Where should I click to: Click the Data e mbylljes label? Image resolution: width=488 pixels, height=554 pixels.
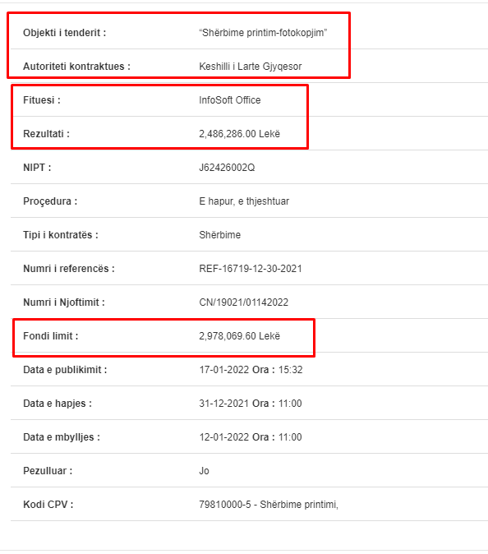(x=62, y=437)
